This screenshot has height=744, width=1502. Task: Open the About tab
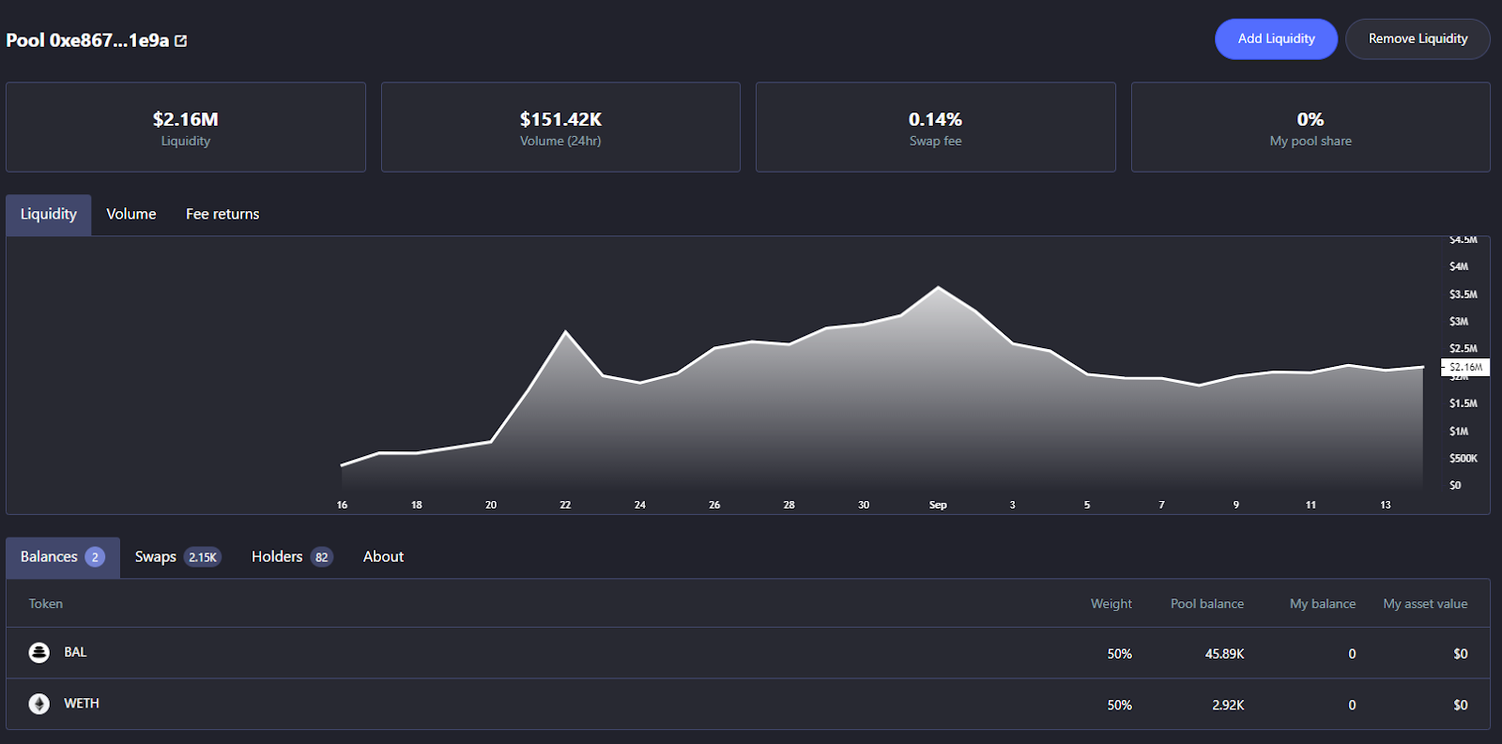tap(383, 557)
